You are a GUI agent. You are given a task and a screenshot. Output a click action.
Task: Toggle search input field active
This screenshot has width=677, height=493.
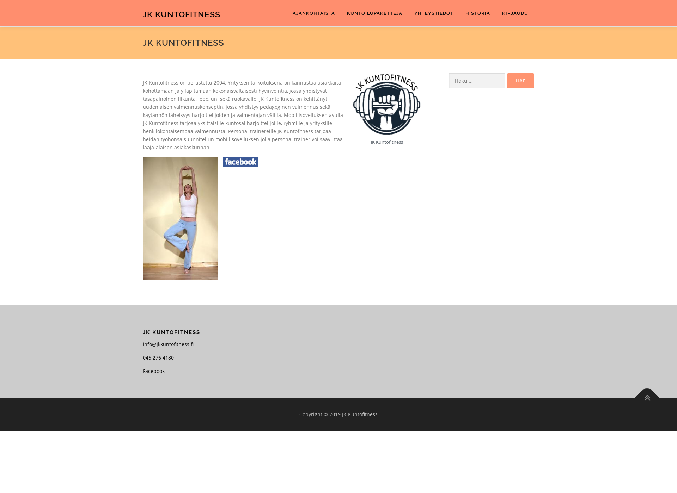point(477,81)
